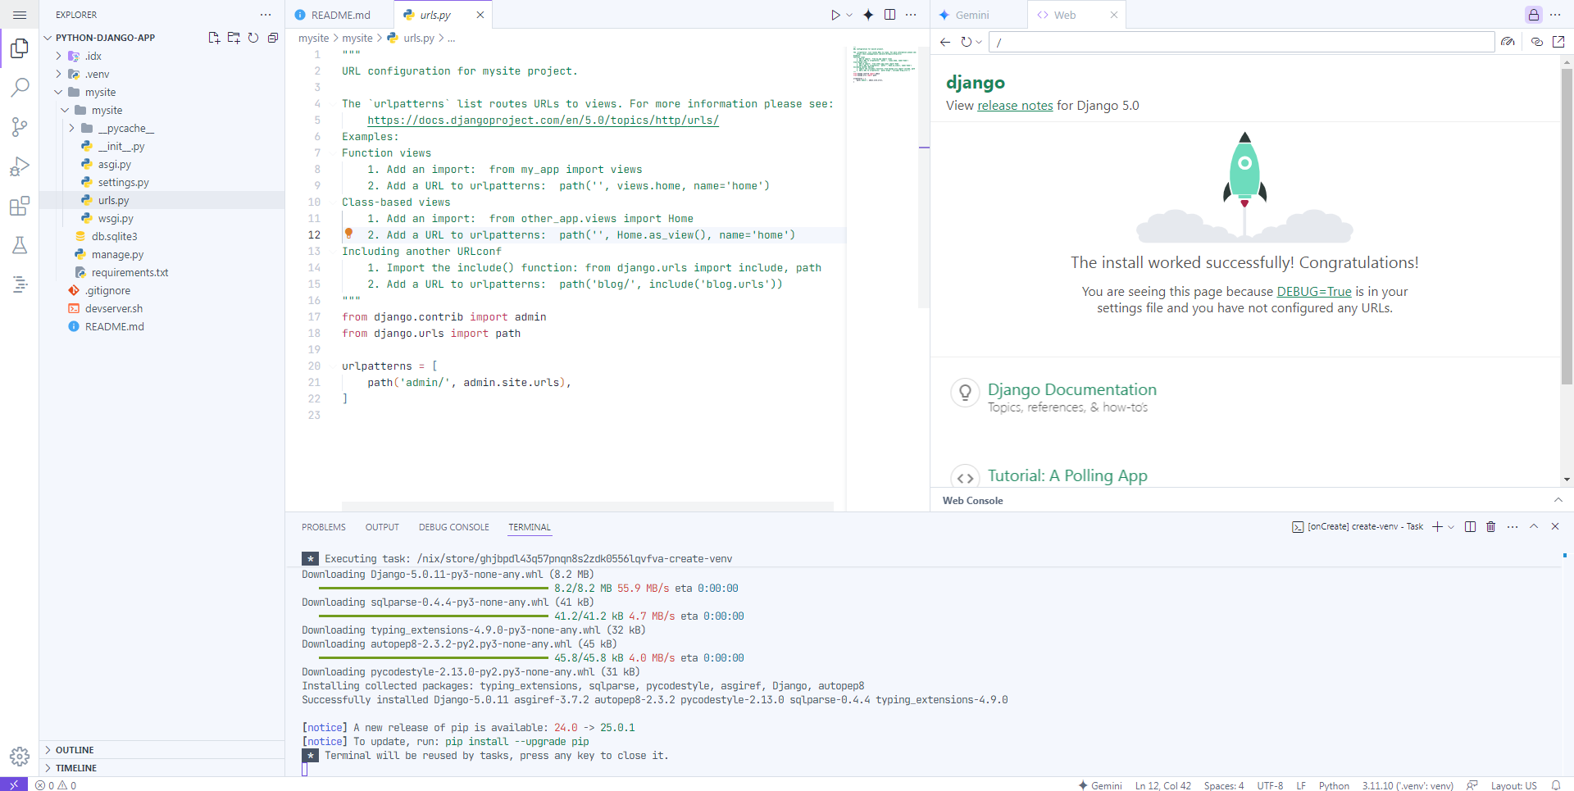Open manage.py in the file tree
This screenshot has height=791, width=1574.
point(117,254)
